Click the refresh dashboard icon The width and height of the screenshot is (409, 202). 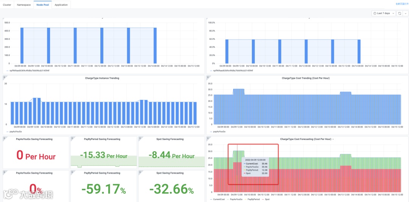click(400, 13)
